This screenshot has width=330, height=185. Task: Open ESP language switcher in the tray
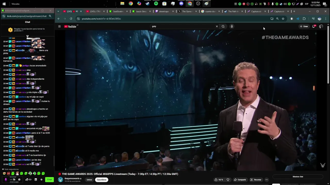coord(307,4)
